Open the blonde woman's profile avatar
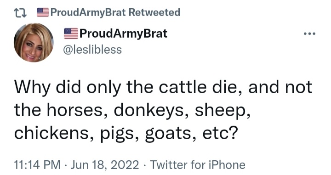The height and width of the screenshot is (175, 331). (x=34, y=43)
